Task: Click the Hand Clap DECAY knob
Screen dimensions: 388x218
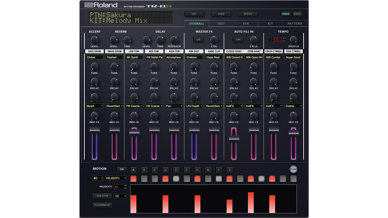Action: [x=214, y=82]
